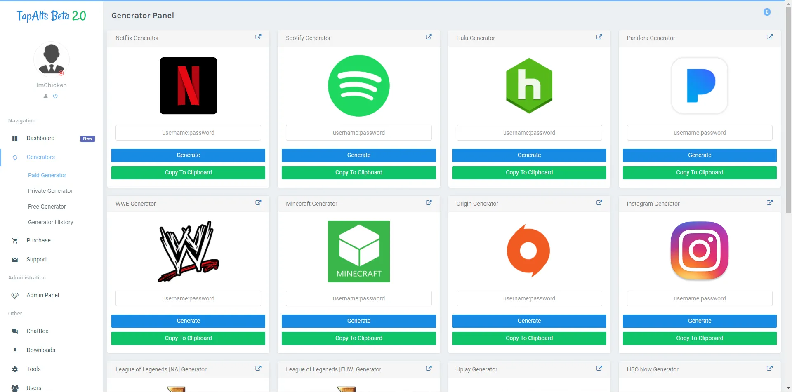This screenshot has height=392, width=792.
Task: Select Paid Generator in sidebar
Action: (47, 175)
